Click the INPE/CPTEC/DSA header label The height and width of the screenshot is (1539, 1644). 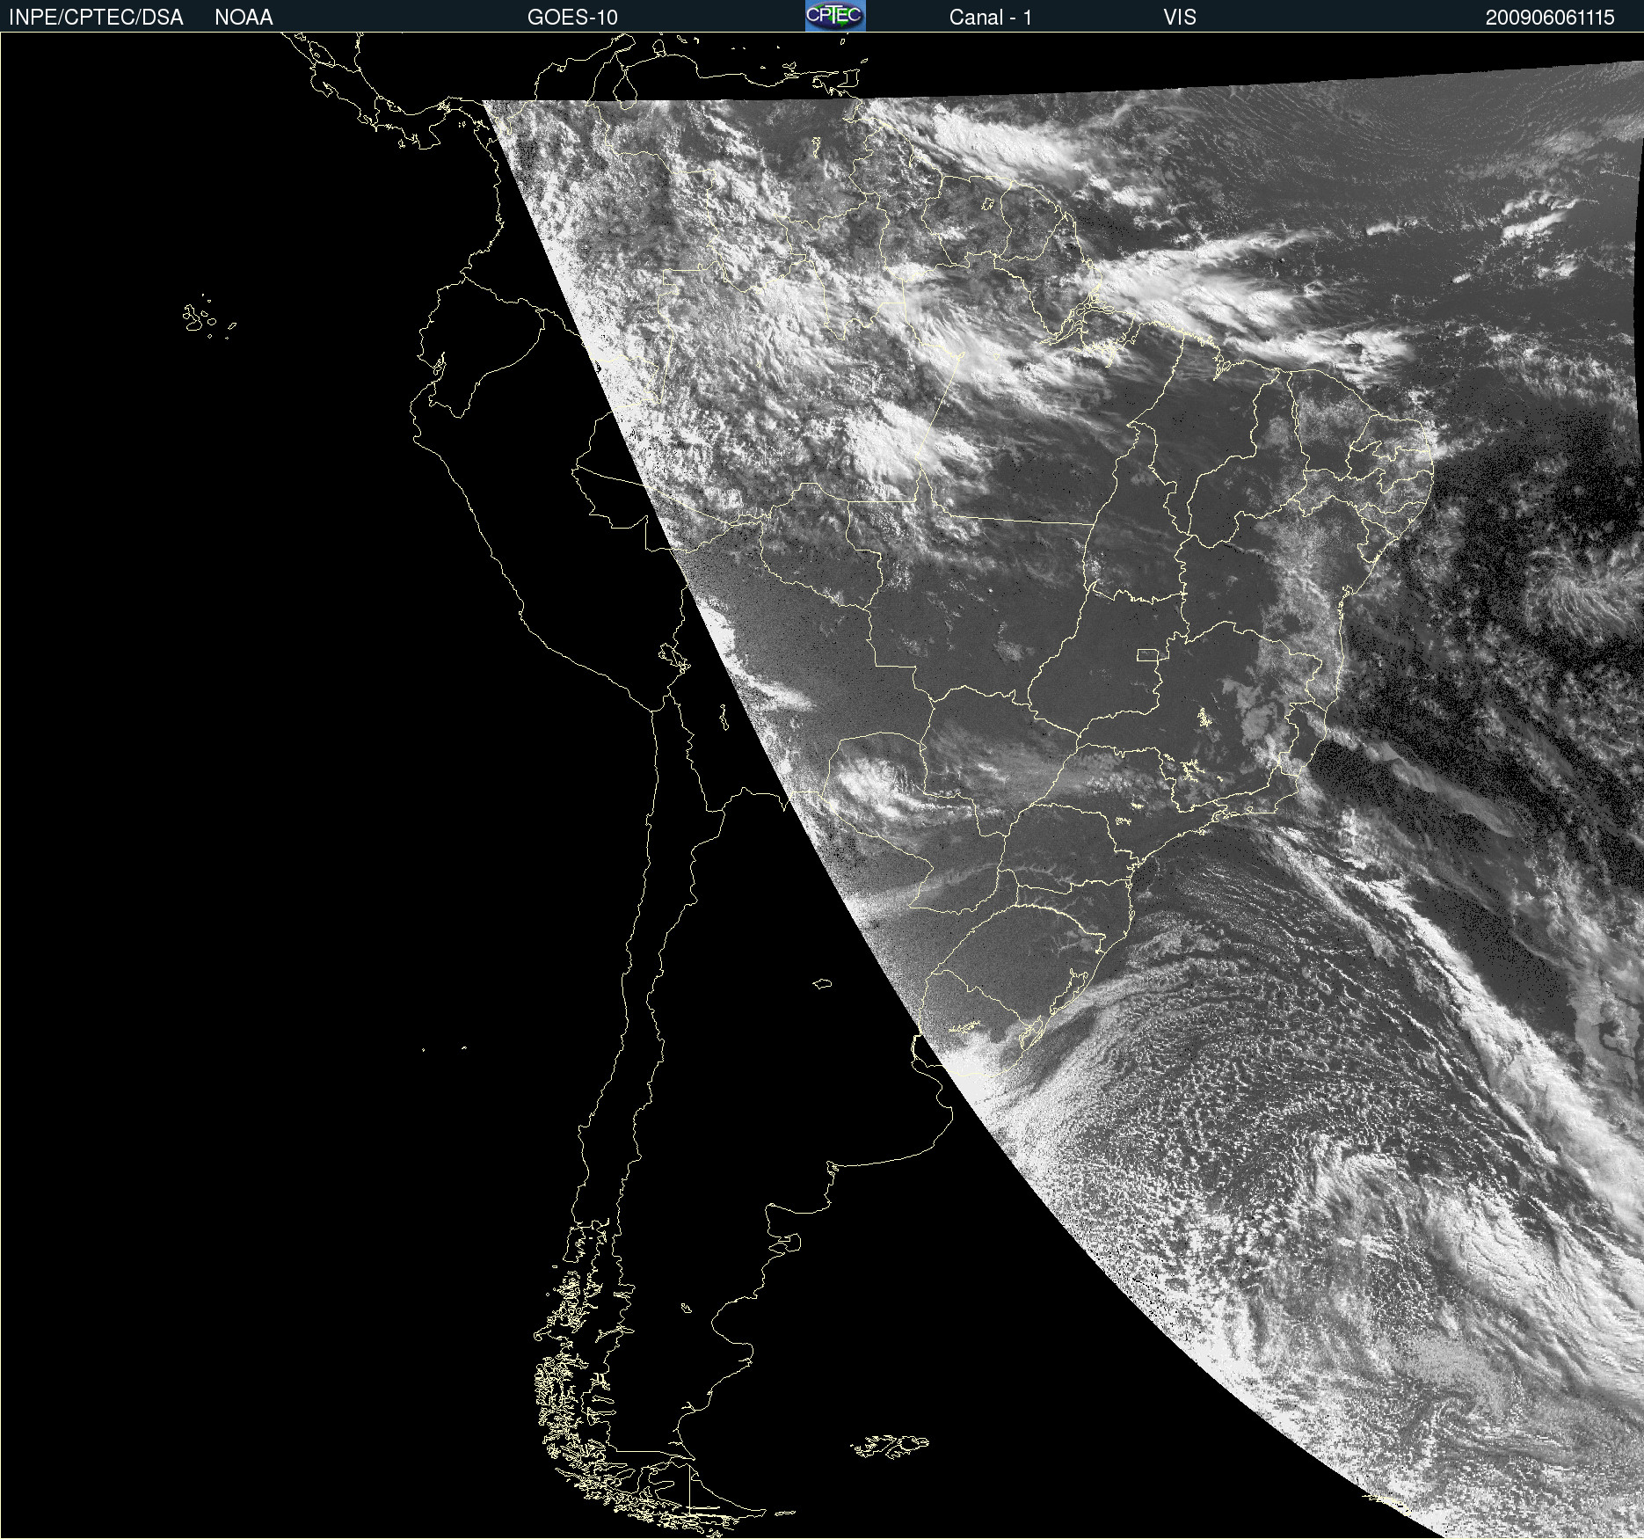point(96,18)
